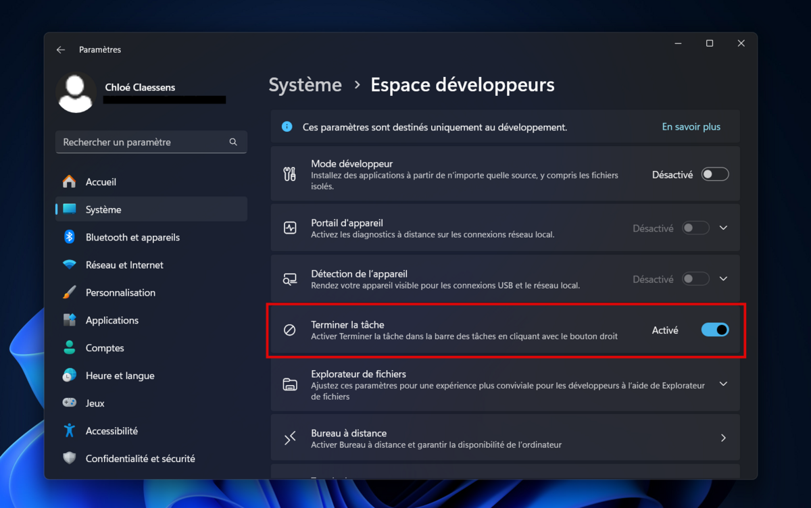Viewport: 811px width, 508px height.
Task: Click the Accessibilité figure icon
Action: 69,430
